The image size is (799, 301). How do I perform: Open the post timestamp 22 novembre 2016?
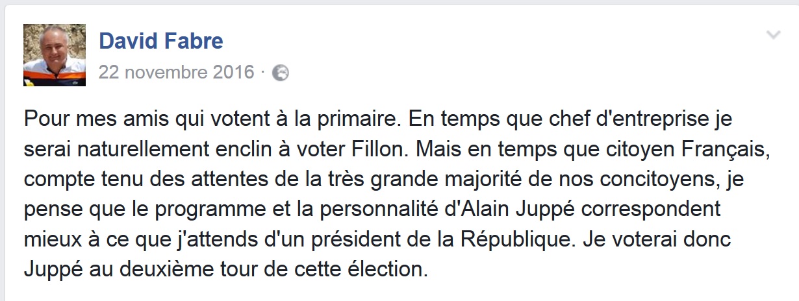(176, 73)
